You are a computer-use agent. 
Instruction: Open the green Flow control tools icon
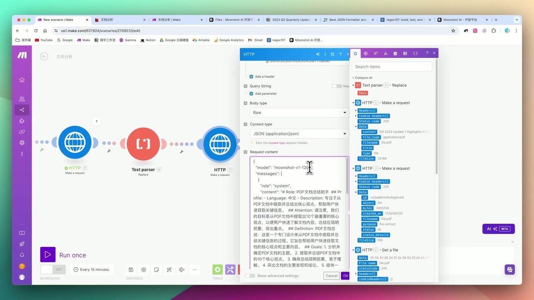(x=217, y=270)
